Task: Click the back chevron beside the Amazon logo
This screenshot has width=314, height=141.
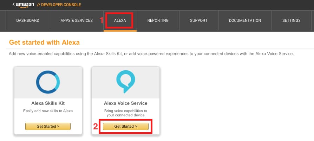Action: coord(13,4)
